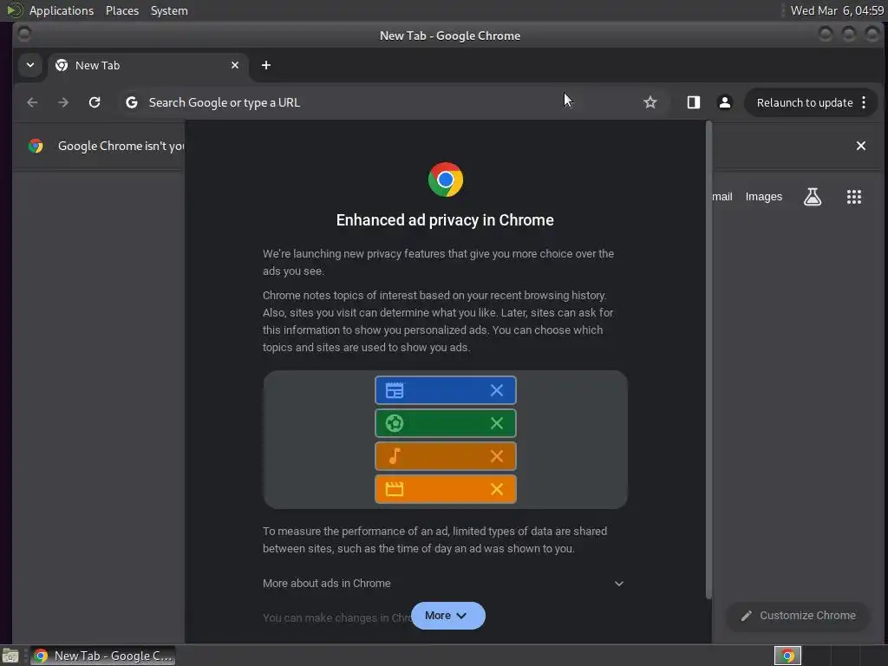Click the Relaunch to update button
This screenshot has width=888, height=666.
coord(805,102)
